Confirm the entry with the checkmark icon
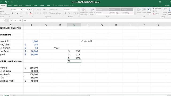Screen dimensions: 171x96 (x=15, y=20)
